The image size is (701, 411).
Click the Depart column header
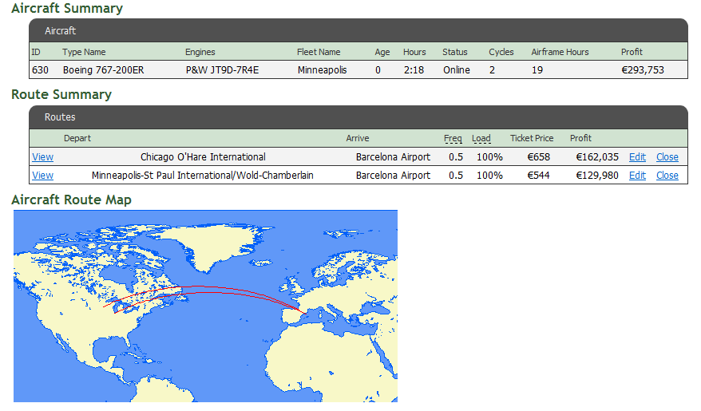[77, 139]
